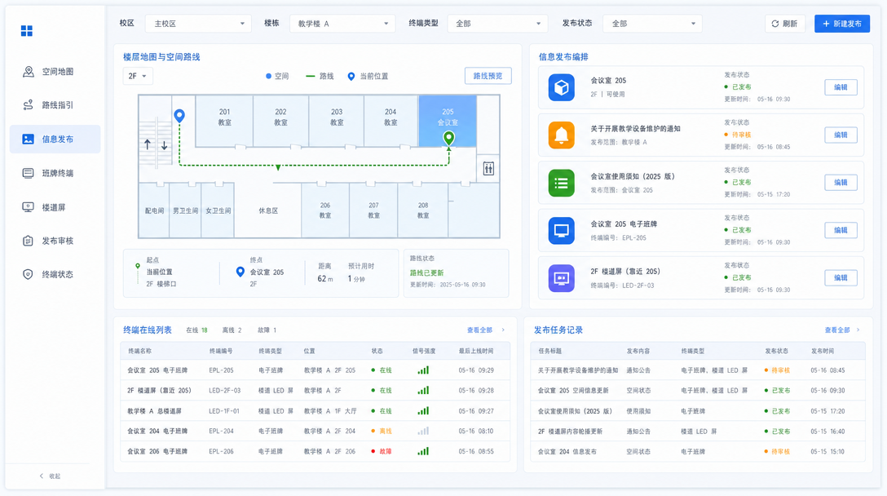
Task: Click task 2F 楼道屏内容轮播更新
Action: (x=570, y=432)
